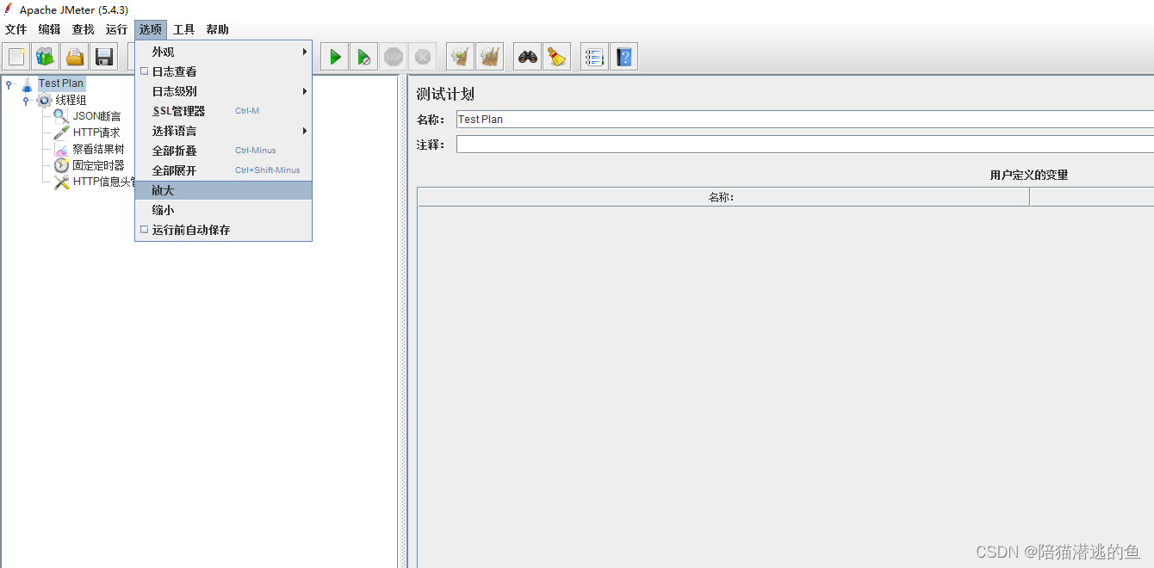Open the 工具 menu
The image size is (1154, 568).
tap(184, 29)
